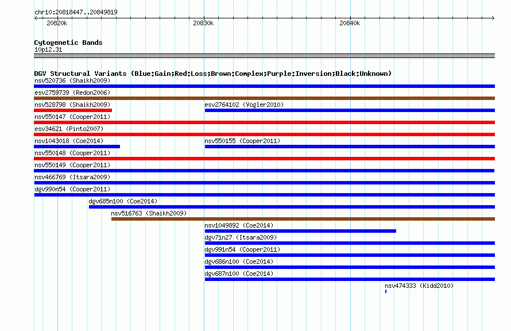
Task: Click the 20830k ruler label
Action: [x=203, y=23]
